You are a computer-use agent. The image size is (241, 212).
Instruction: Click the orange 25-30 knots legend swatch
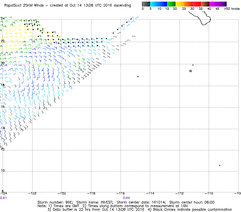(188, 4)
